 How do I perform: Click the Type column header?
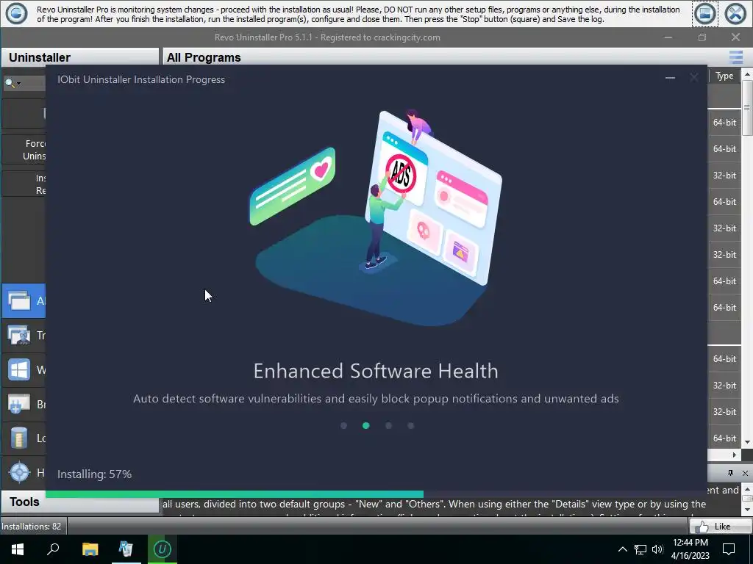(x=724, y=76)
